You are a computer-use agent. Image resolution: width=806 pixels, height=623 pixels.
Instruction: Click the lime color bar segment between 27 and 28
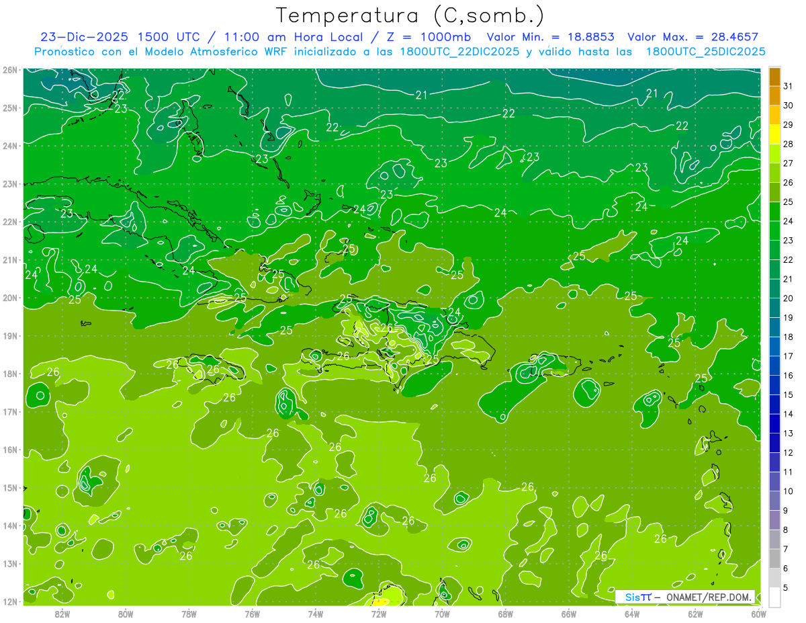[x=774, y=154]
